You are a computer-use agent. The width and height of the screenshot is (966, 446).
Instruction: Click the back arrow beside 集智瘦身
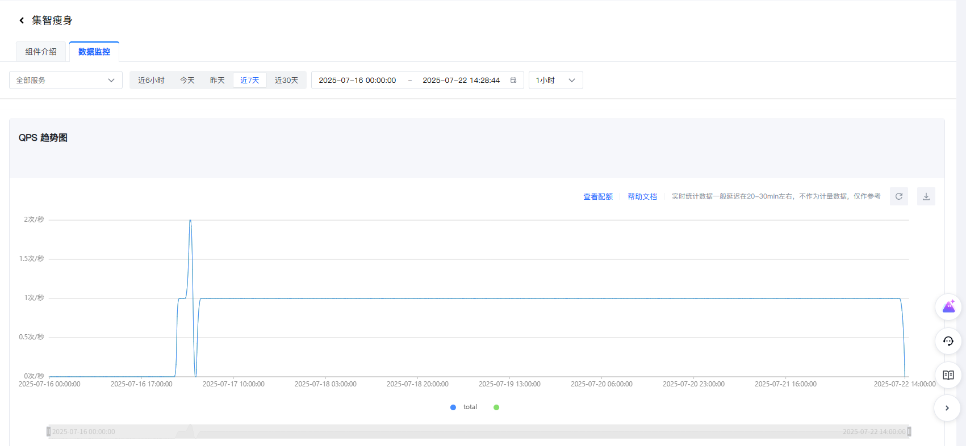coord(22,20)
